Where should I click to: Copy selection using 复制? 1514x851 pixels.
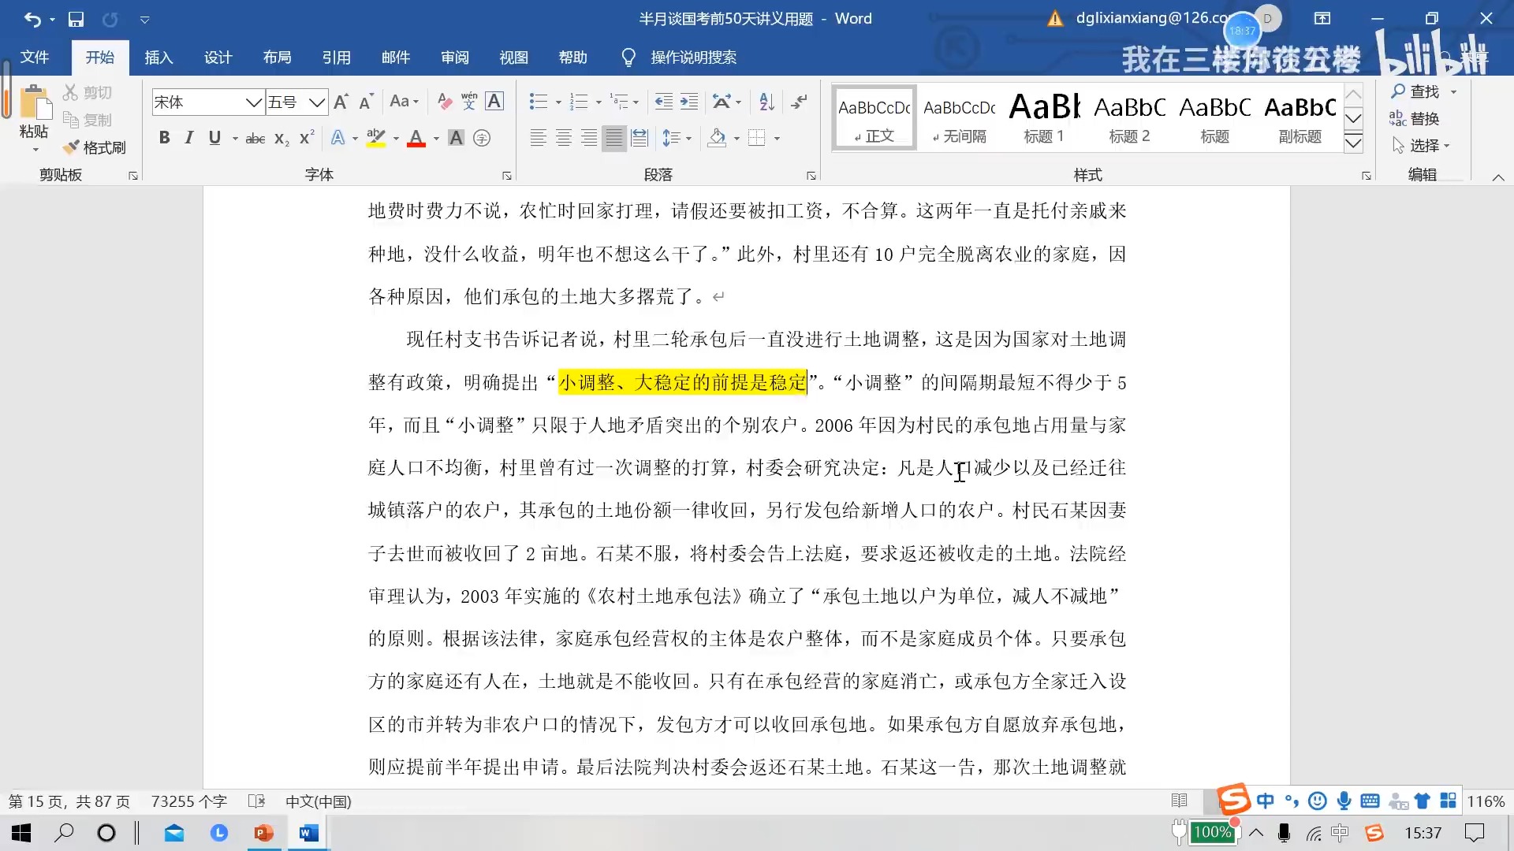click(x=88, y=120)
